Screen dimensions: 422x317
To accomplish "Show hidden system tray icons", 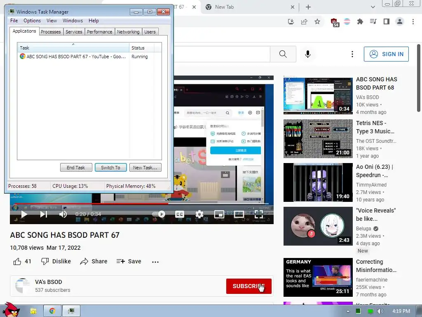I will [348, 311].
